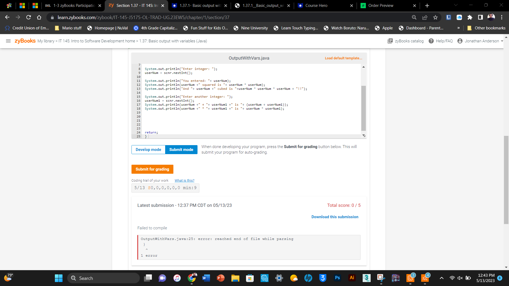The width and height of the screenshot is (509, 286).
Task: Switch to the Submit mode tab
Action: [181, 149]
